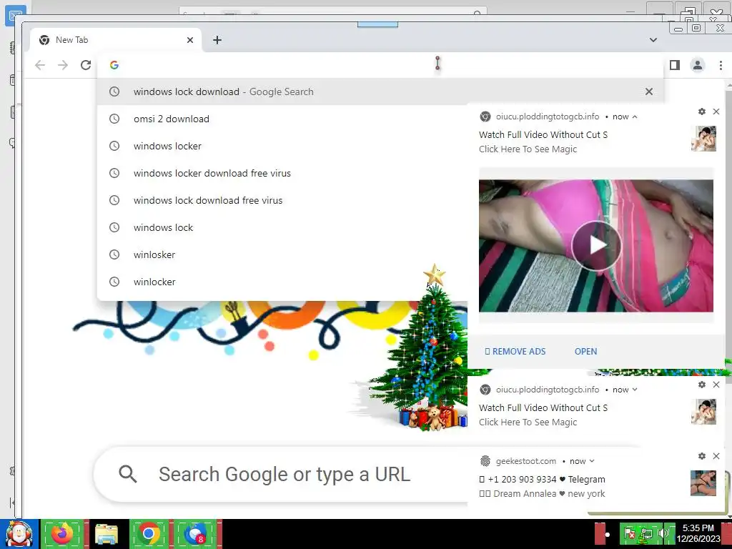732x549 pixels.
Task: Reload the current page
Action: [x=86, y=65]
